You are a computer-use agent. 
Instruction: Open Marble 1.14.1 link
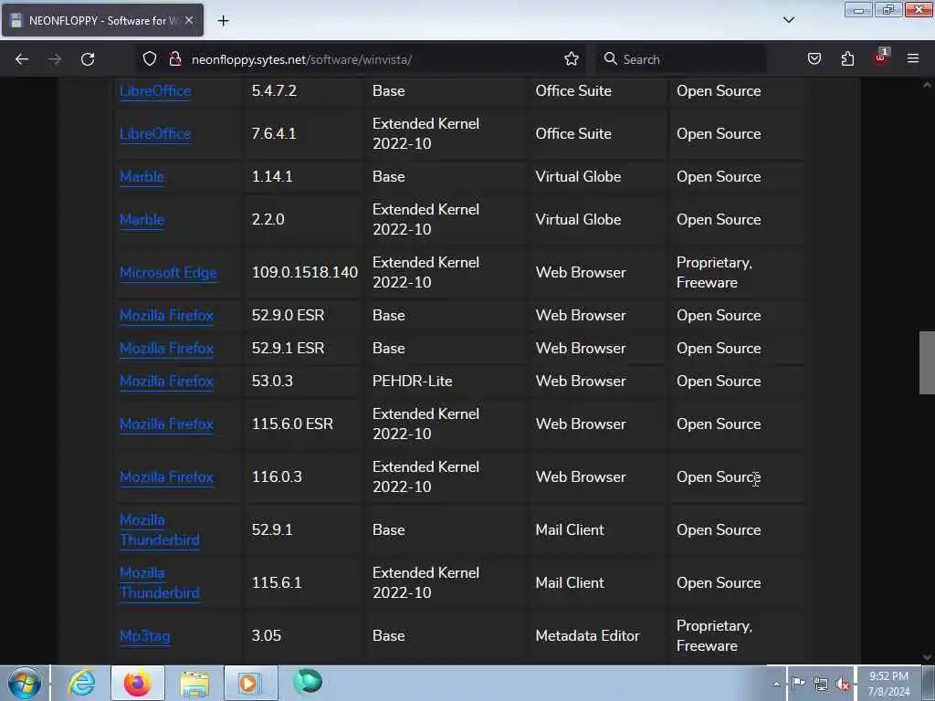pos(142,177)
